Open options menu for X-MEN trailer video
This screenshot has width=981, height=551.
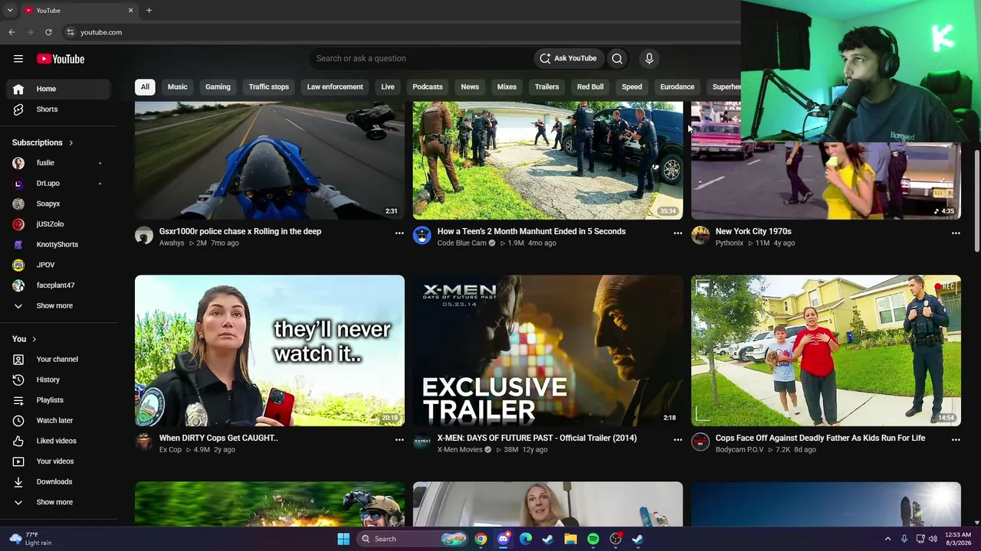pos(678,439)
